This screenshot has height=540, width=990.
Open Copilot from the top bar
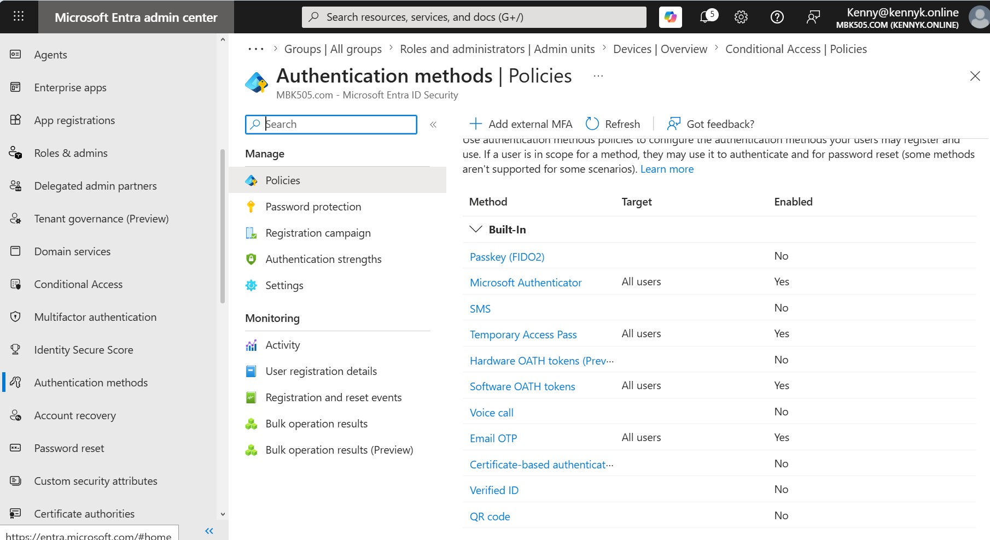tap(671, 17)
